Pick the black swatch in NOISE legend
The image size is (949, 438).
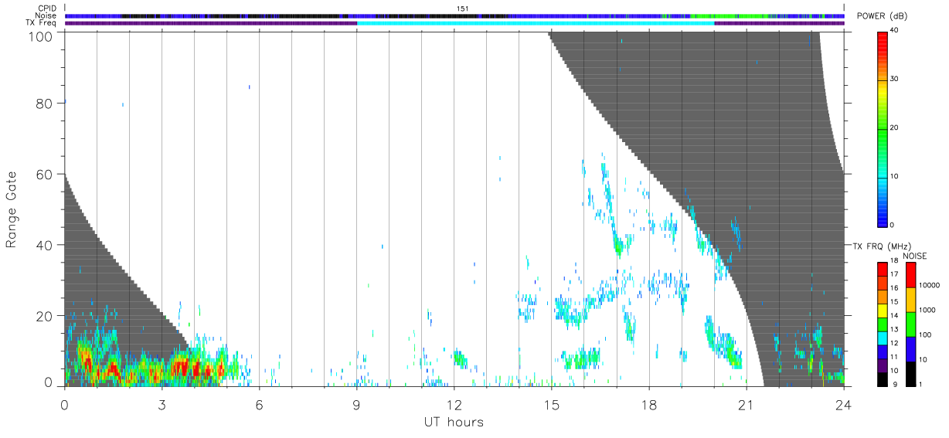click(x=911, y=373)
